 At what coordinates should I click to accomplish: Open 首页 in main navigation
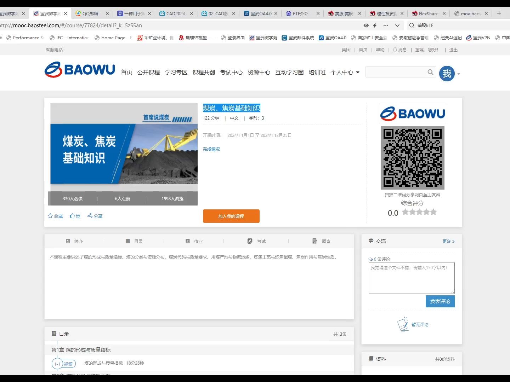pyautogui.click(x=126, y=72)
